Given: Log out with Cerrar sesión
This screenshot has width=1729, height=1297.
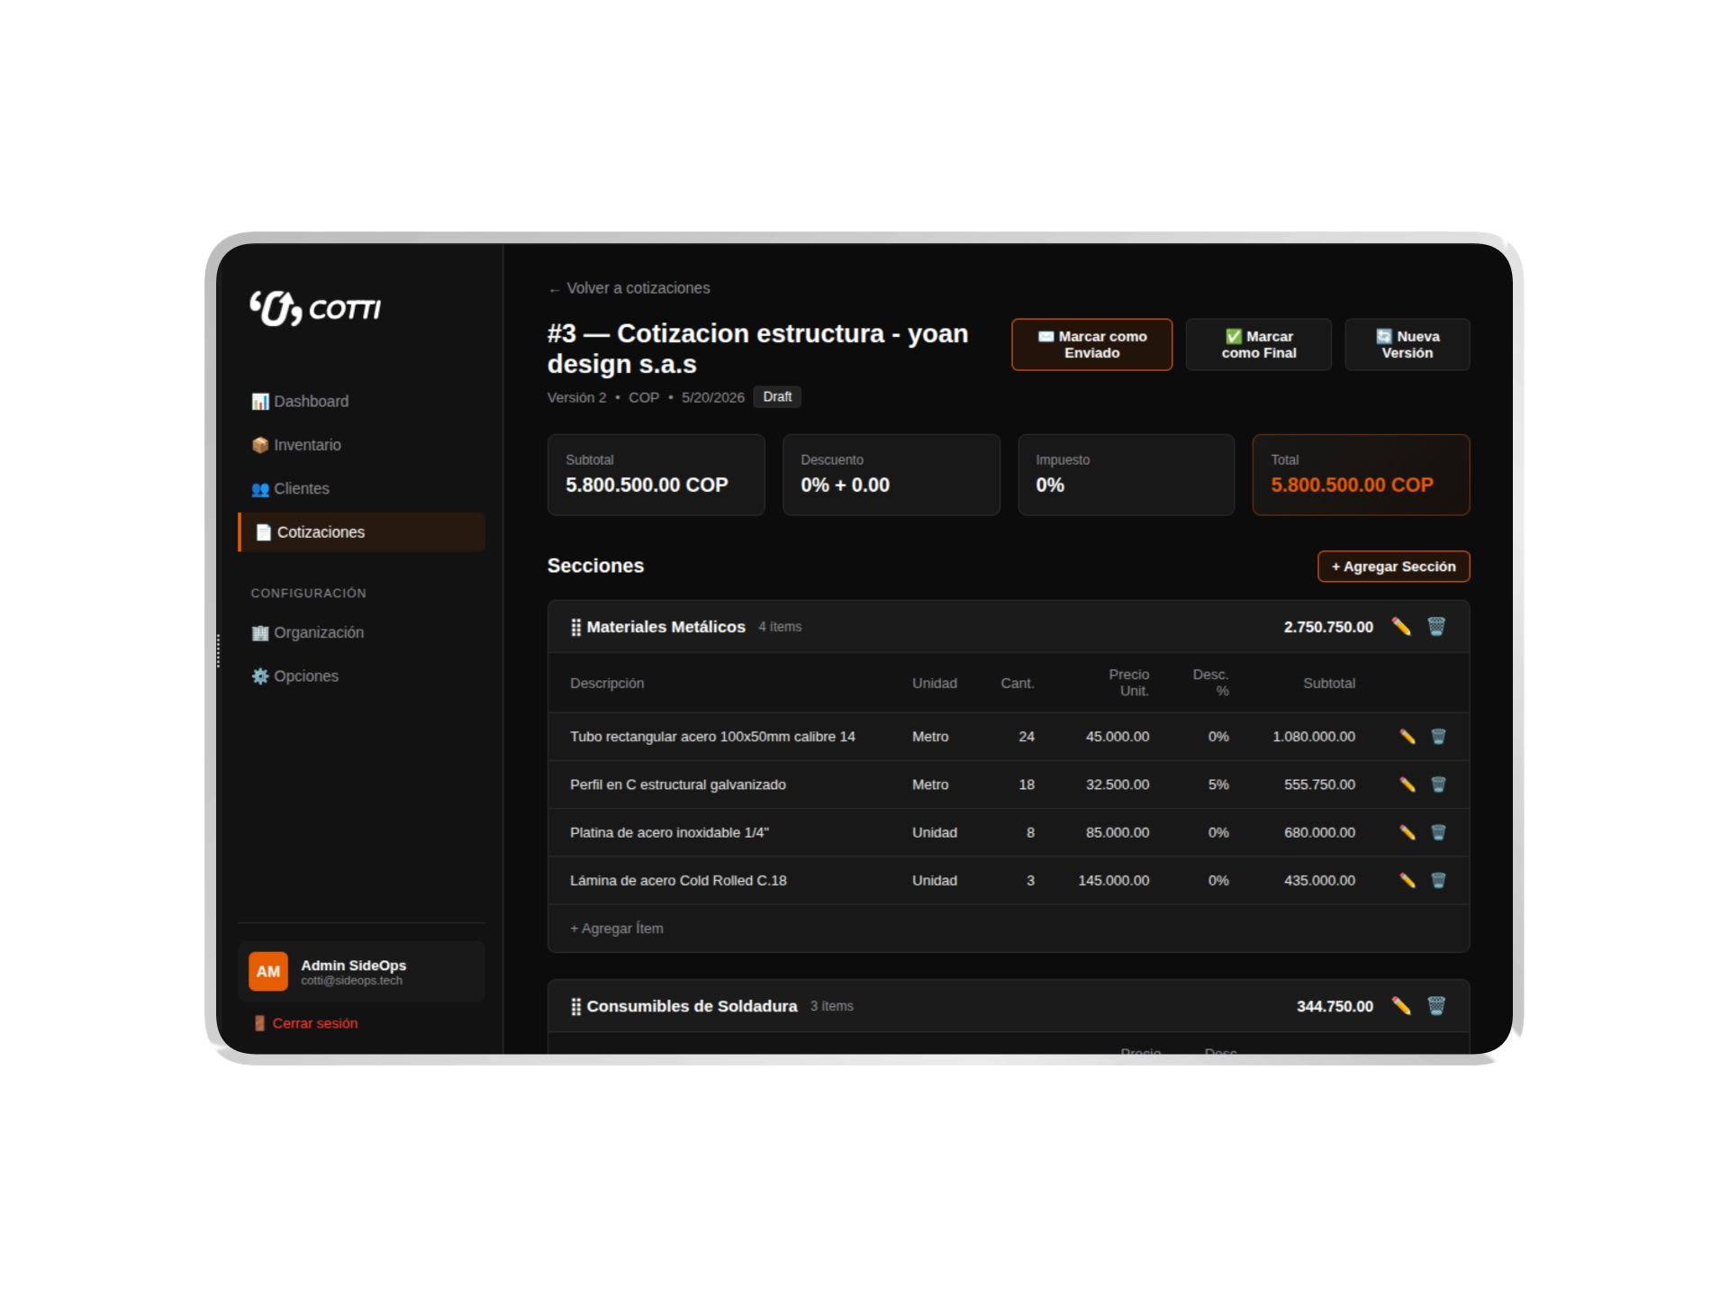Looking at the screenshot, I should 306,1023.
